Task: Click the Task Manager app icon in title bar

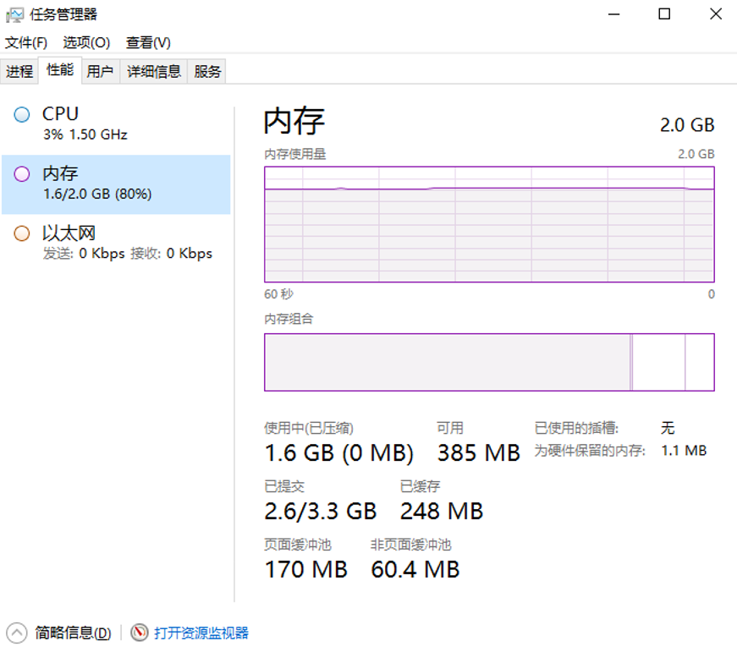Action: point(14,14)
